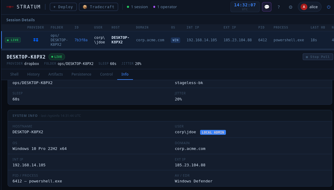Click the stageless-bk value
This screenshot has height=190, width=334.
coord(189,83)
